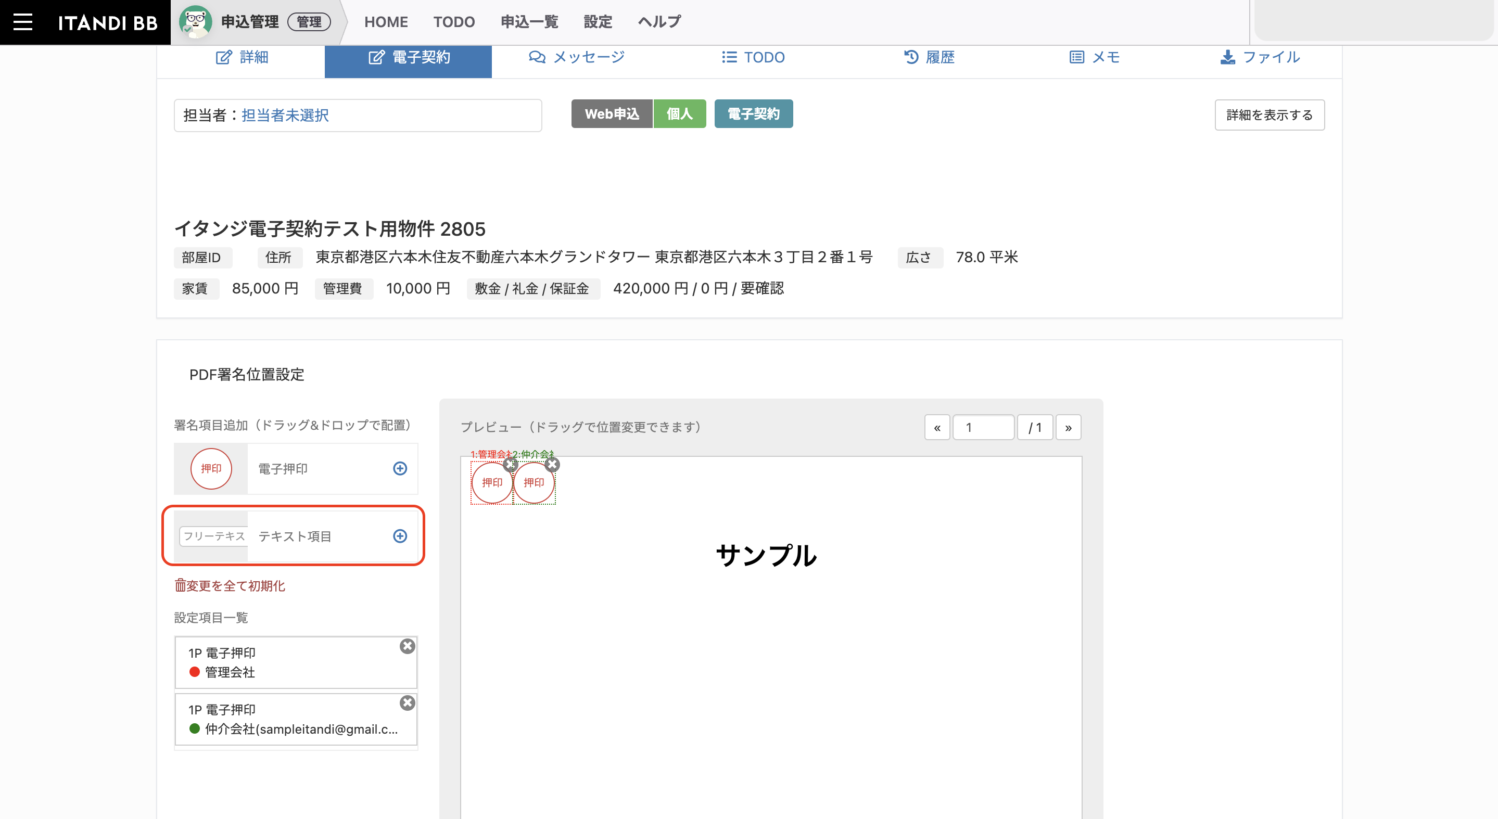The width and height of the screenshot is (1498, 819).
Task: Open the TODO tab below the header
Action: click(x=753, y=57)
